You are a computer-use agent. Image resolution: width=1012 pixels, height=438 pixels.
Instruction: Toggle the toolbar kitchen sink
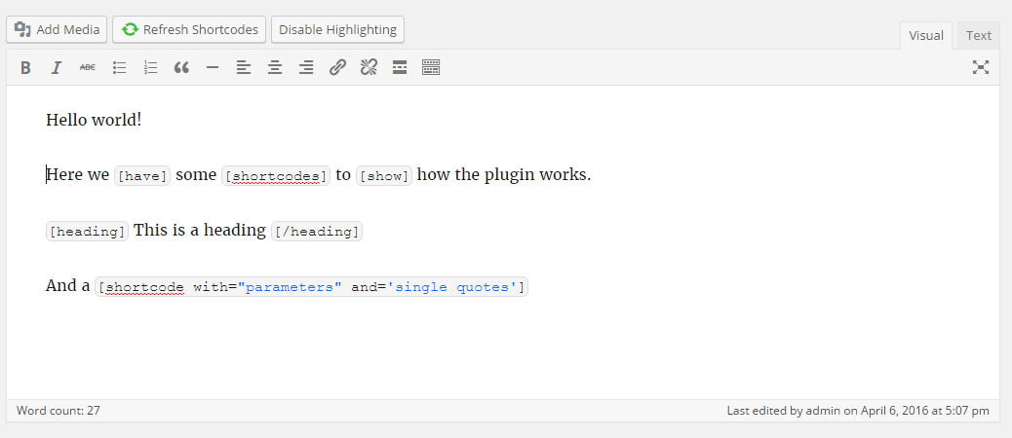pos(431,67)
